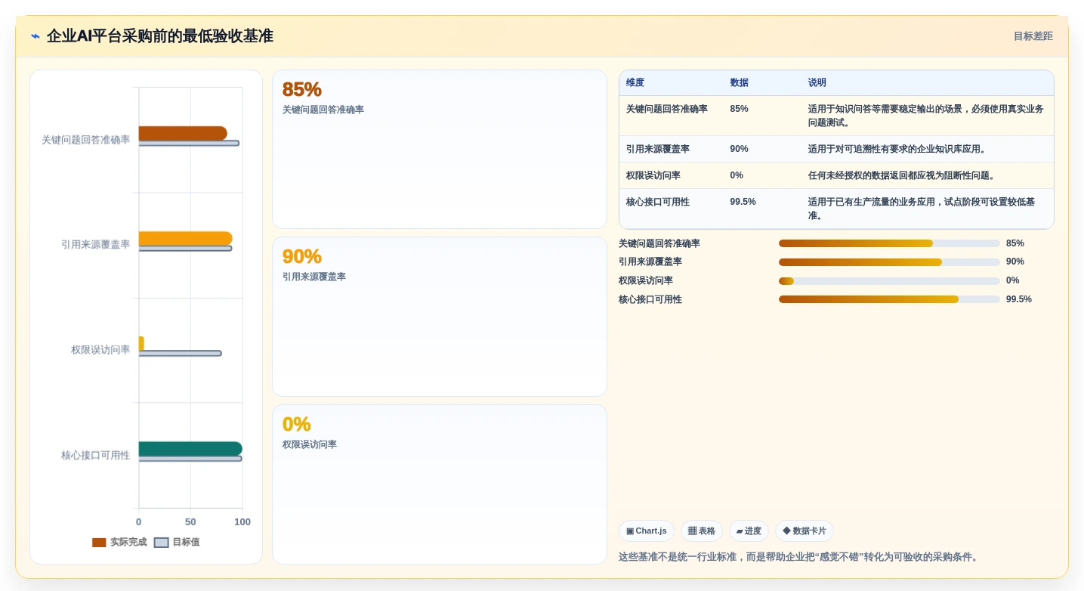
Task: Click the 数据 table column header
Action: pyautogui.click(x=739, y=83)
